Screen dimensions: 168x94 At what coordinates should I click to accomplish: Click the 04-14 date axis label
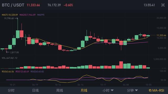tap(81, 85)
